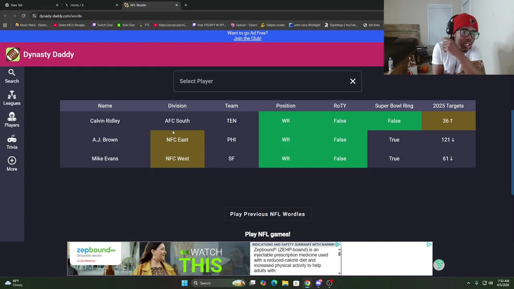Open the More sidebar menu
The width and height of the screenshot is (514, 289).
(12, 164)
